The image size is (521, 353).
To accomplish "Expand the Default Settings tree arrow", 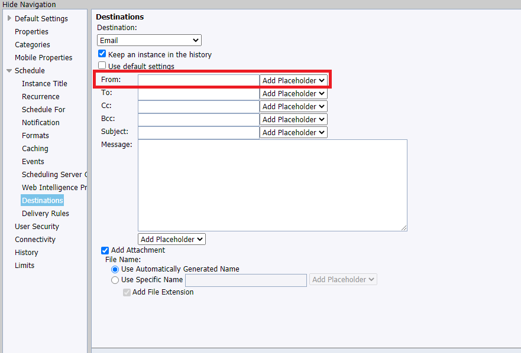I will coord(9,18).
